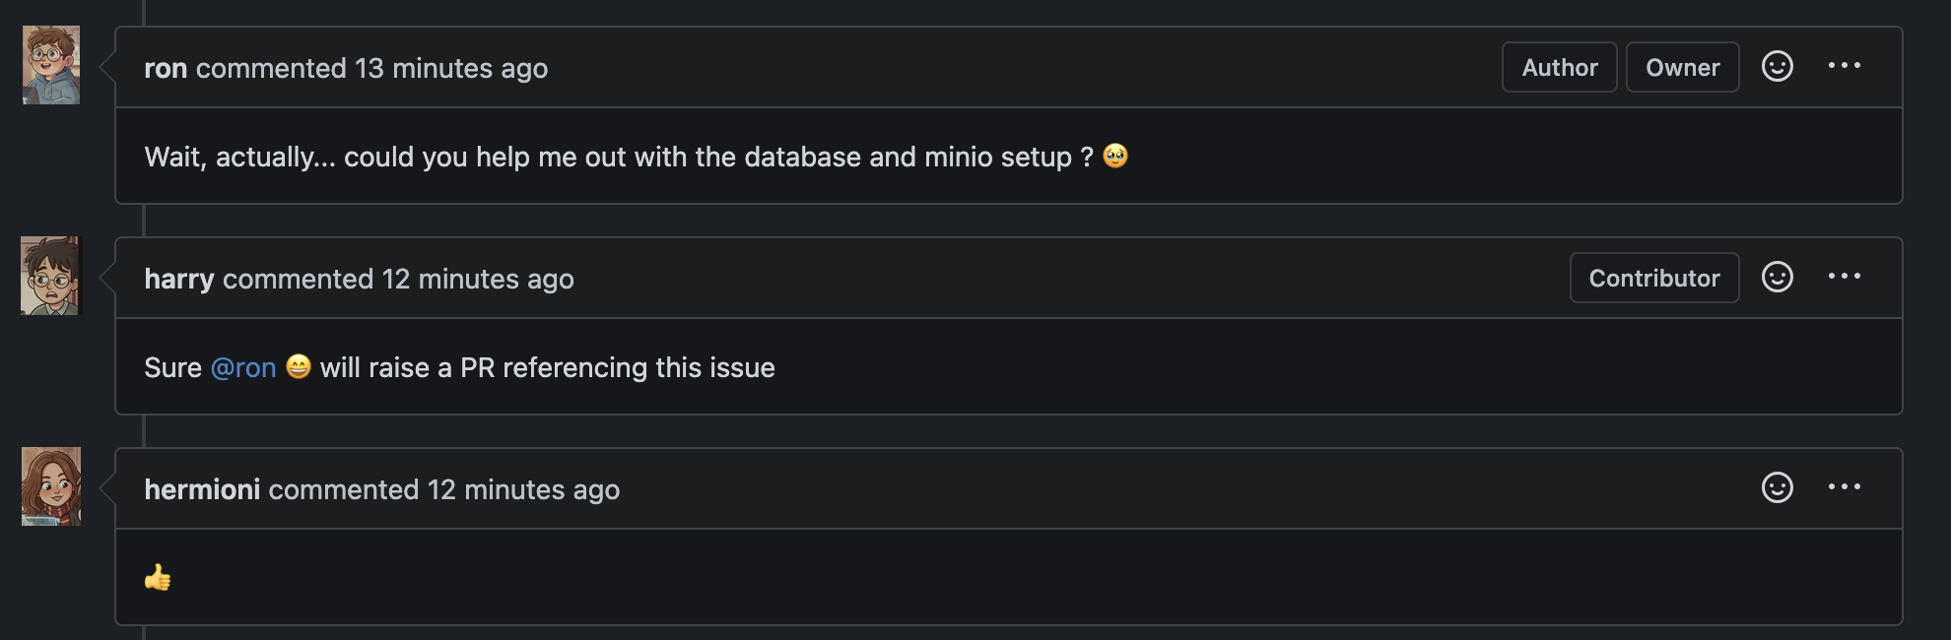Click hermioni's '12 minutes ago' timestamp
The width and height of the screenshot is (1951, 640).
click(523, 489)
